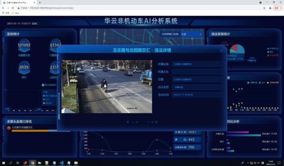This screenshot has width=284, height=166.
Task: Click the 700 motor lane occupancy count box
Action: click(x=187, y=147)
